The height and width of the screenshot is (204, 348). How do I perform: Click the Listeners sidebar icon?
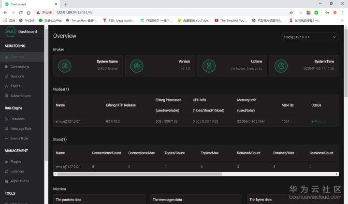6,172
